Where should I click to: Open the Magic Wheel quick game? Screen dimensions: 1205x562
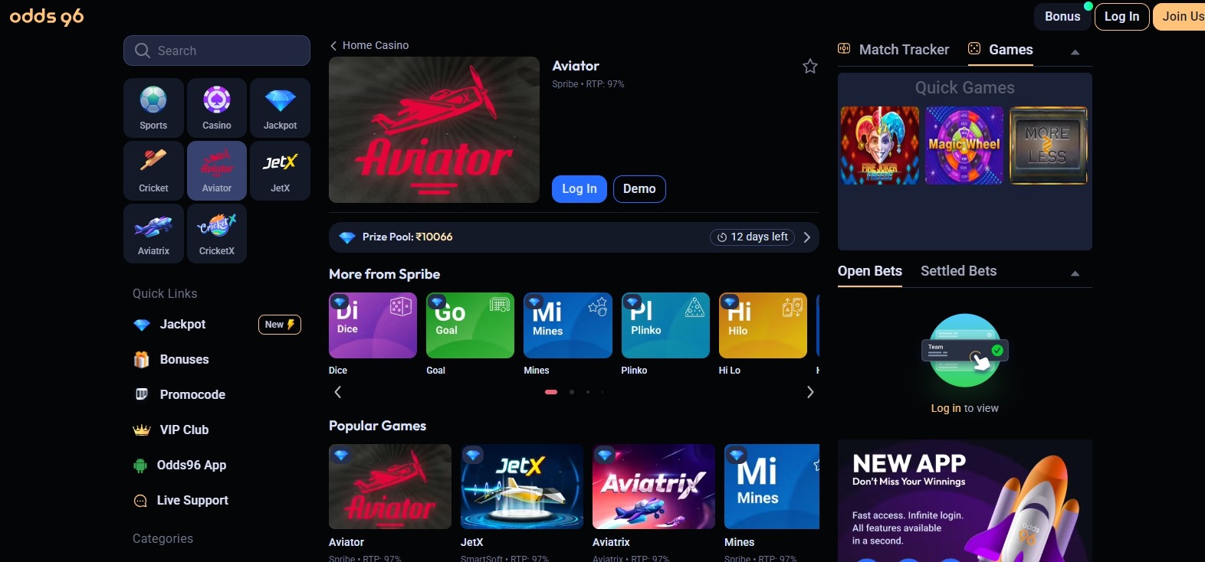964,145
